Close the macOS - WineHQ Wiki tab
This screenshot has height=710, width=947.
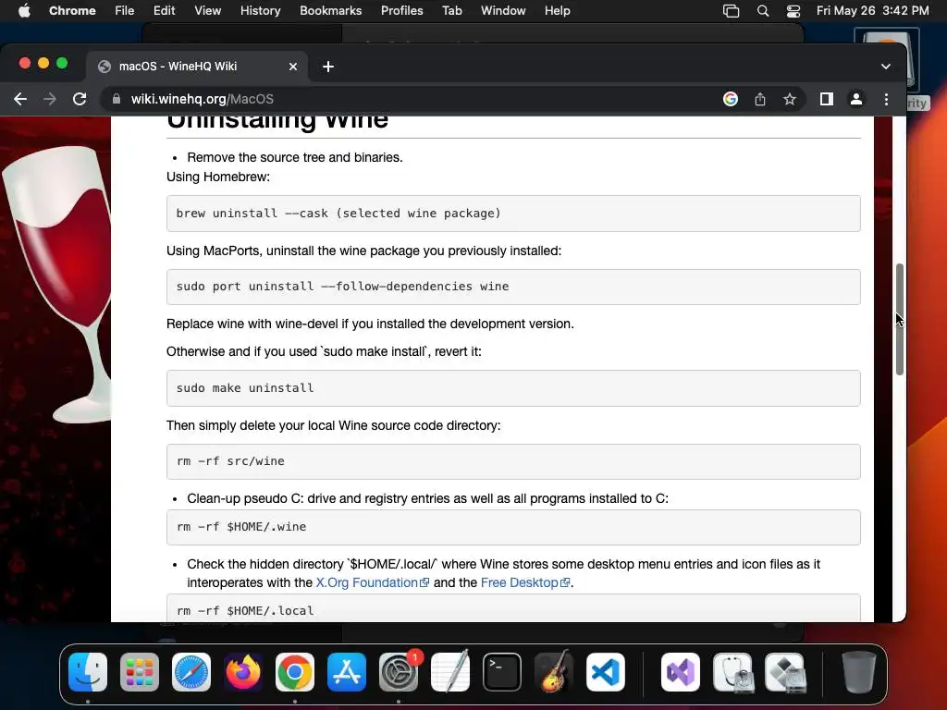click(293, 67)
